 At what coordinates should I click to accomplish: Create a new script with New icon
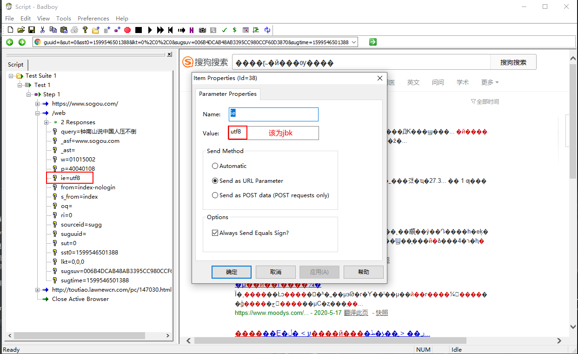coord(10,30)
